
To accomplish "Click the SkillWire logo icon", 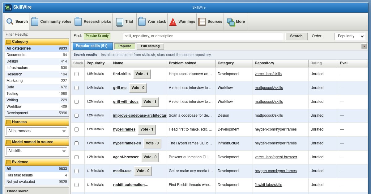I will [8, 7].
